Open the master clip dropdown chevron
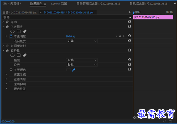The width and height of the screenshot is (177, 124). (41, 12)
